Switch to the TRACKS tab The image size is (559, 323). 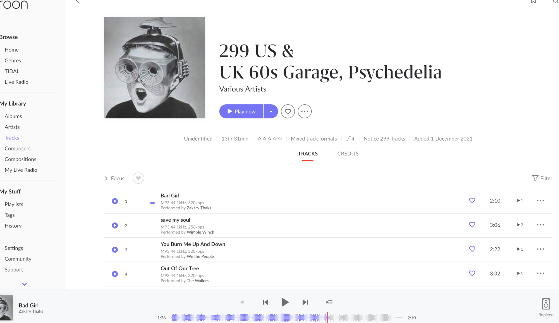pos(308,153)
